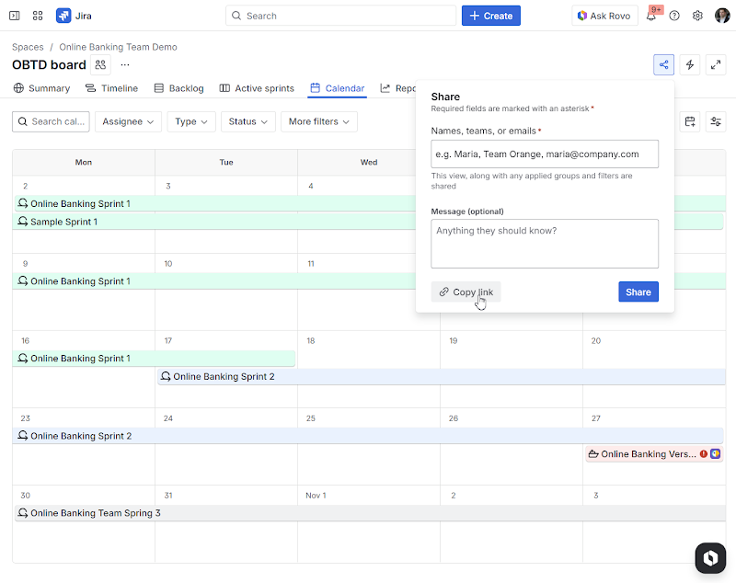Image resolution: width=736 pixels, height=583 pixels.
Task: Click the highlighted Share view icon
Action: click(663, 65)
